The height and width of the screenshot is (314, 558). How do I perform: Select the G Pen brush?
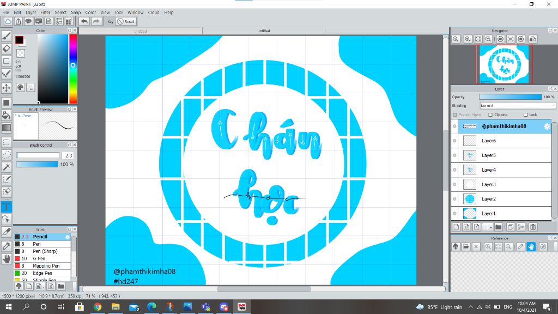click(43, 258)
